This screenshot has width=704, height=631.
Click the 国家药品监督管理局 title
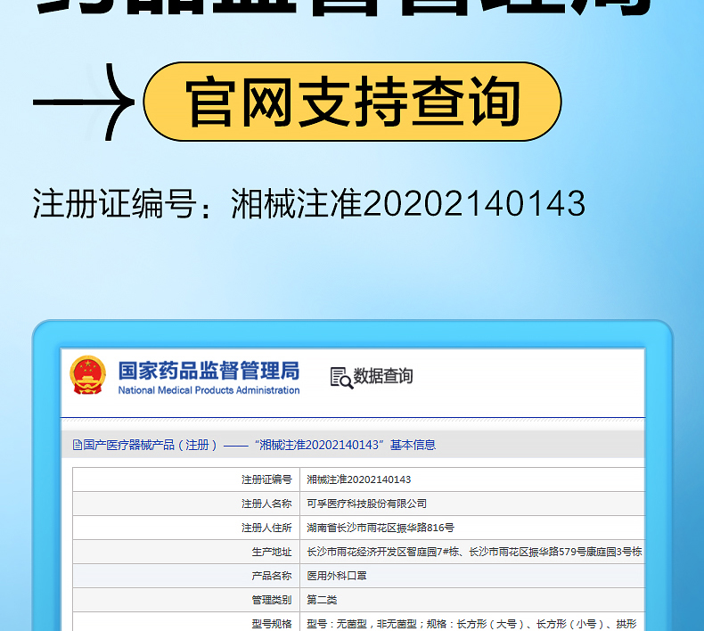(x=209, y=371)
